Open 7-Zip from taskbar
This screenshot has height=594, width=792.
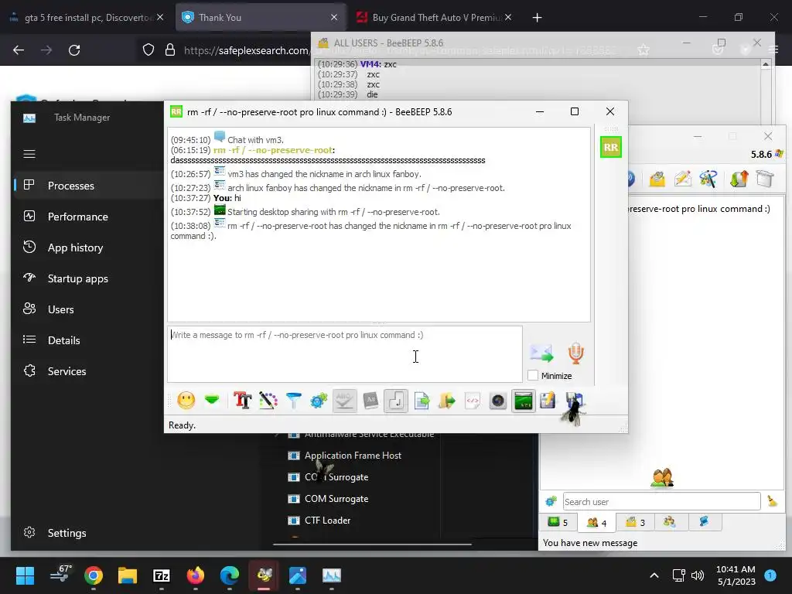[161, 575]
